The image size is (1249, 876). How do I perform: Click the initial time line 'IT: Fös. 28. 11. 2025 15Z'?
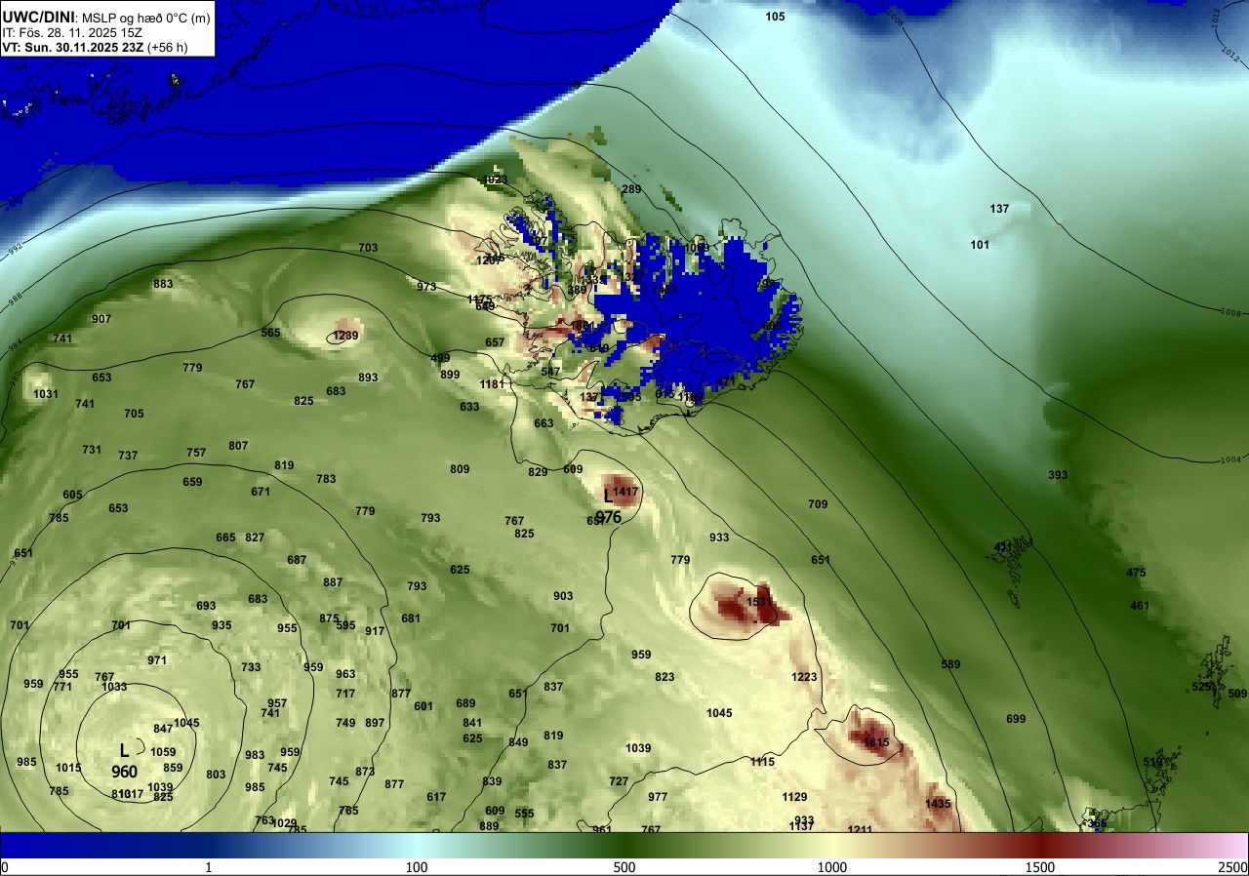click(74, 32)
